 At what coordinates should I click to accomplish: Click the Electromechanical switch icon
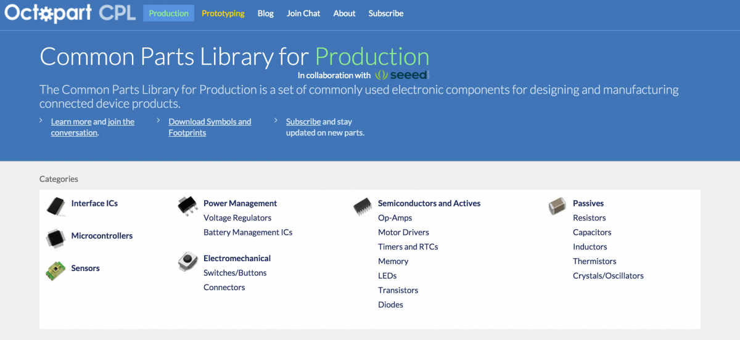187,261
